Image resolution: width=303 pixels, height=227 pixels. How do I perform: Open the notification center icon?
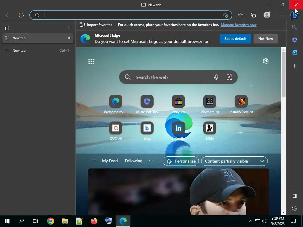[x=293, y=221]
